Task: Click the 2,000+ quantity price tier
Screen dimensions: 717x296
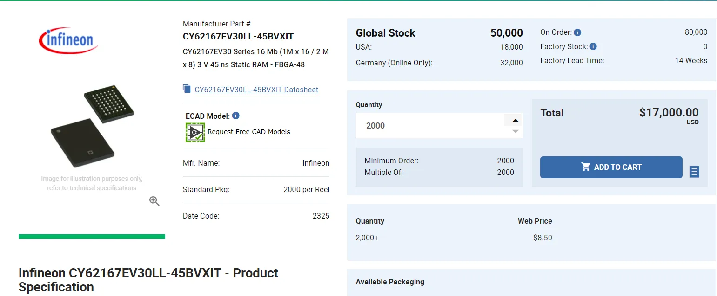Action: [x=367, y=238]
